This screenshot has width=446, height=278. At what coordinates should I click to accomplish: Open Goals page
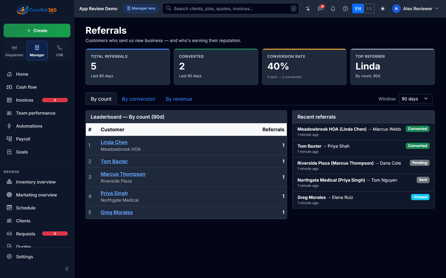(x=37, y=152)
